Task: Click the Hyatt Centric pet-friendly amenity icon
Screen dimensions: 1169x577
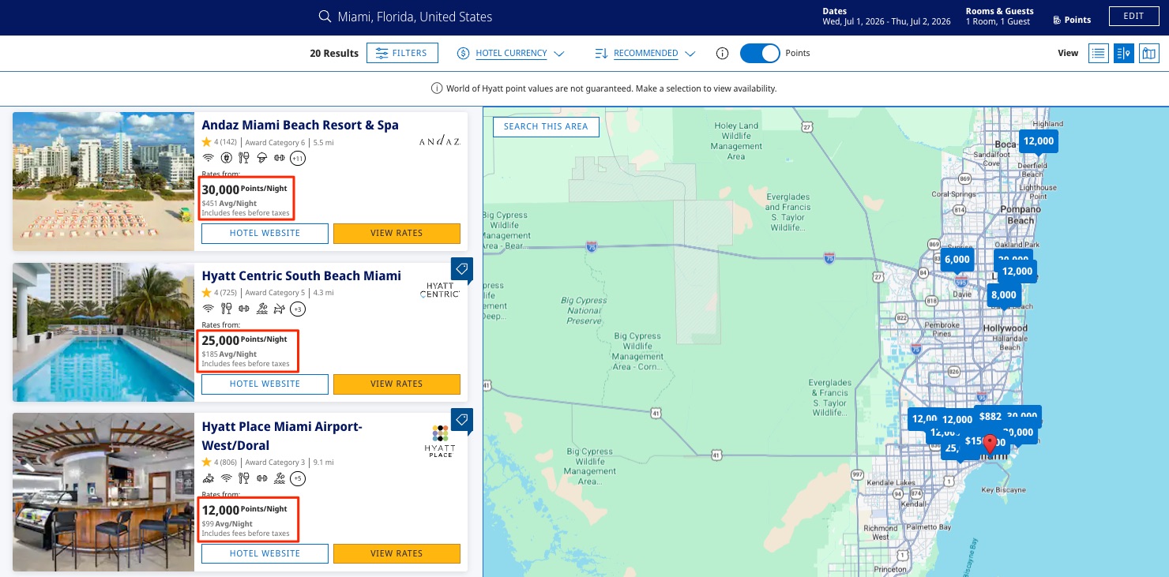Action: coord(279,309)
